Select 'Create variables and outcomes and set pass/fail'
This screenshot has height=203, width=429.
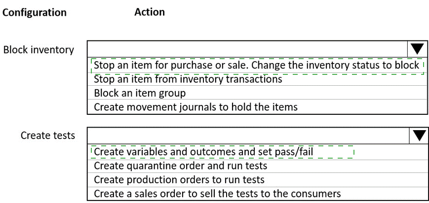203,152
